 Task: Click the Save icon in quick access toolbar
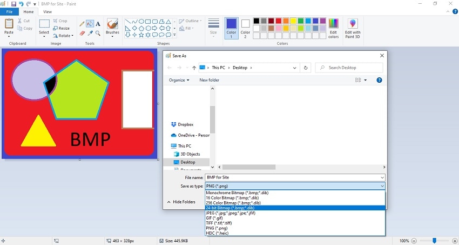coord(13,4)
